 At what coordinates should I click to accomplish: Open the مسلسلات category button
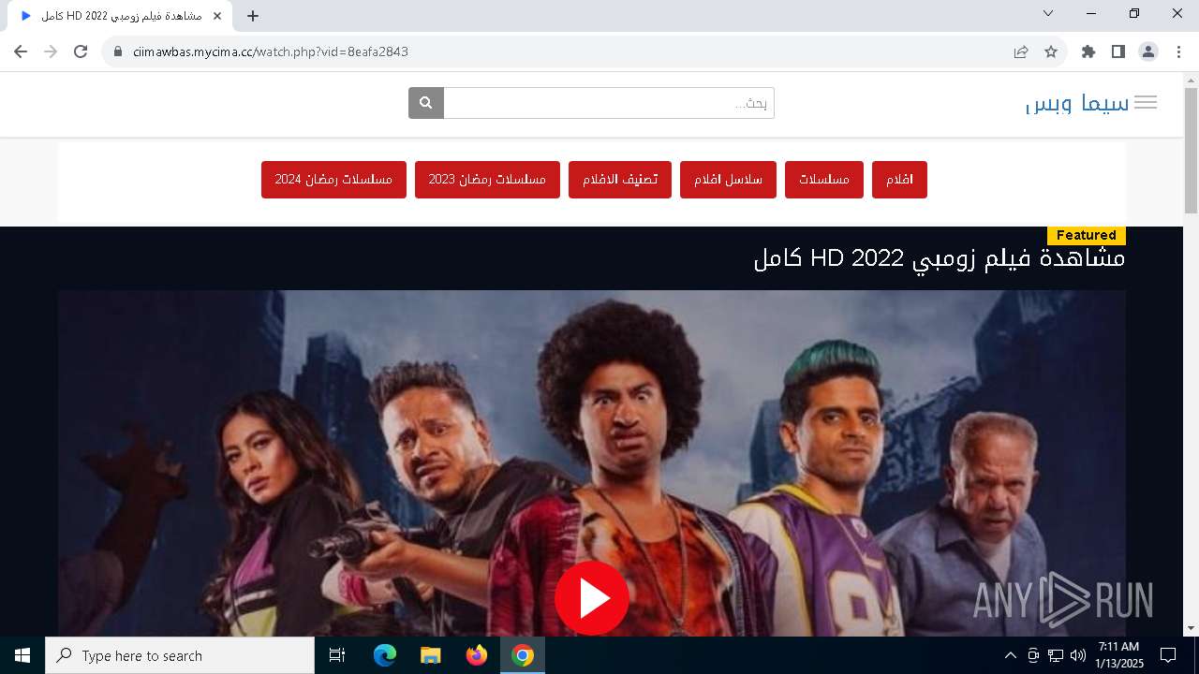824,180
